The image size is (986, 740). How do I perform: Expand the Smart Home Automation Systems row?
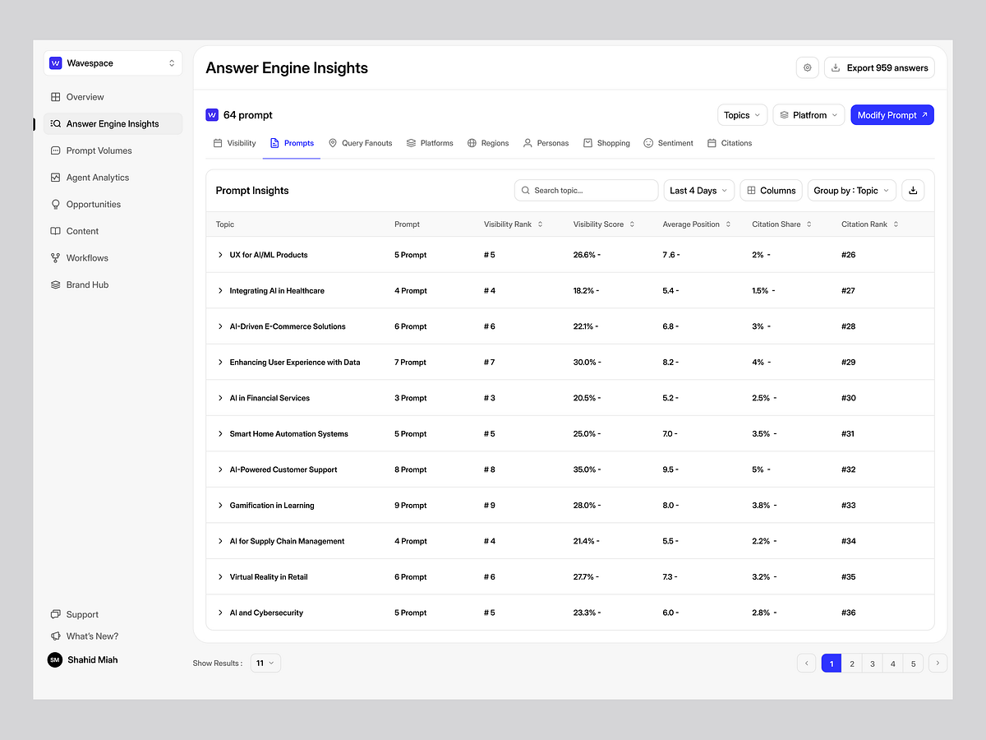pyautogui.click(x=220, y=434)
